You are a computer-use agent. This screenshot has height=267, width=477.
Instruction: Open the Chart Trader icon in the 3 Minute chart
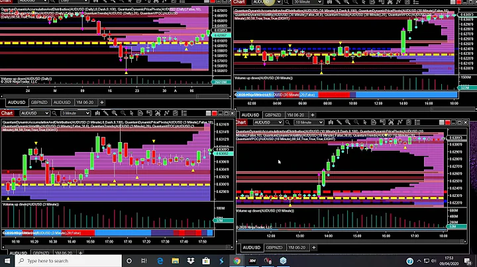click(140, 113)
